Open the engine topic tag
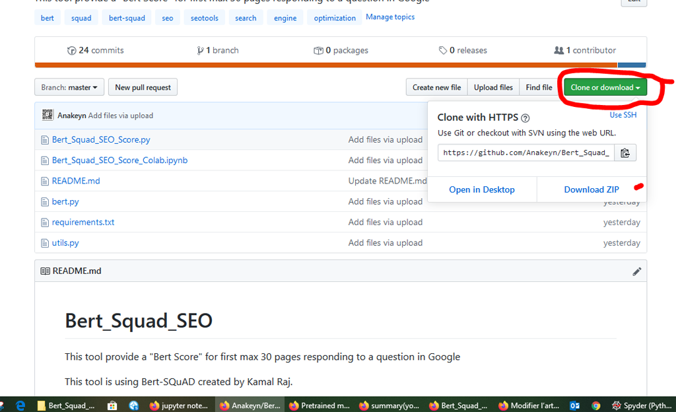 coord(285,18)
